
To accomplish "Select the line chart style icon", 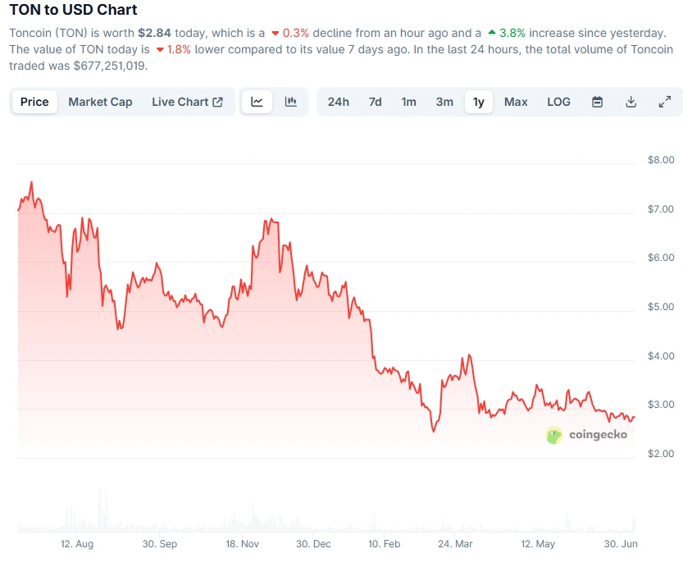I will click(257, 101).
